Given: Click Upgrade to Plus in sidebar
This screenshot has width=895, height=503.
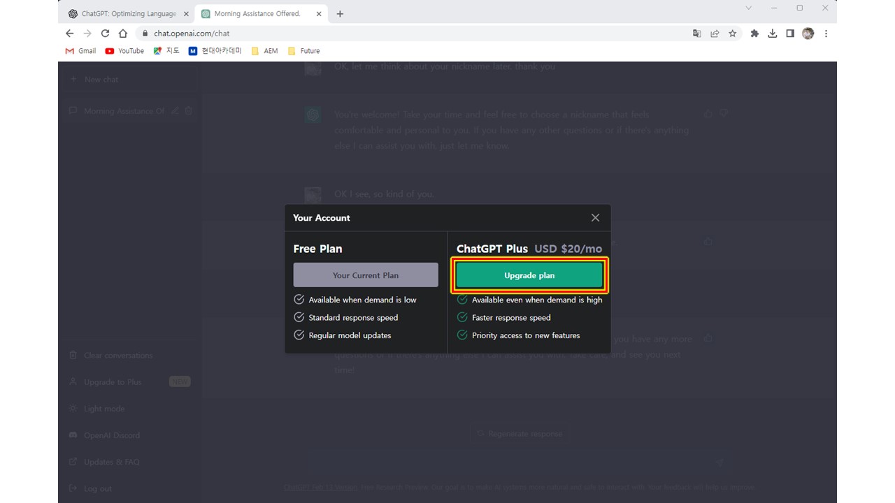Looking at the screenshot, I should pyautogui.click(x=130, y=382).
